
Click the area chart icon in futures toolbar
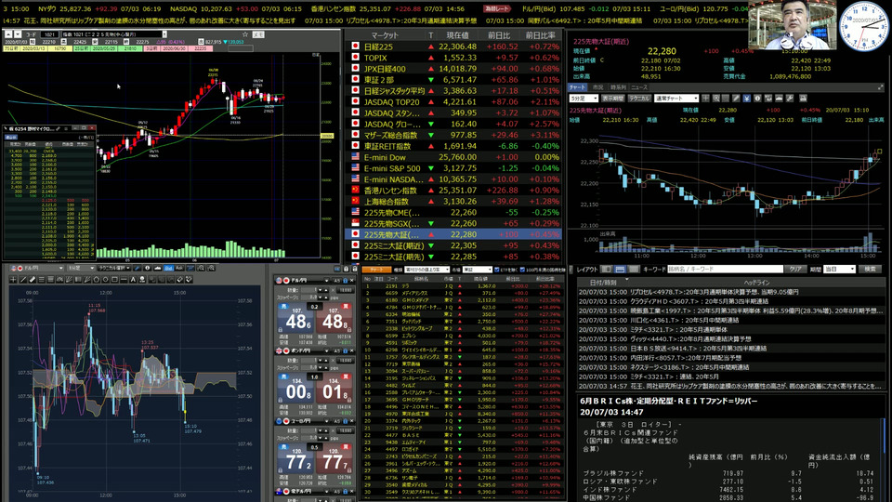coord(779,98)
